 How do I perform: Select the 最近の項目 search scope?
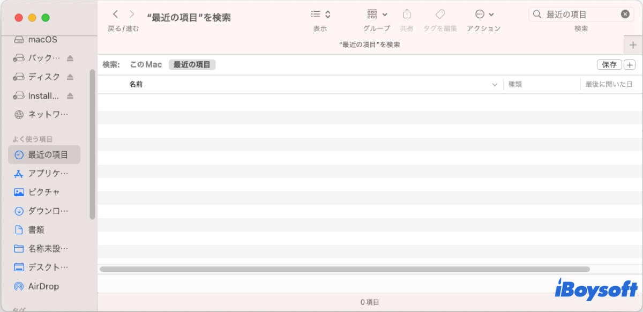pyautogui.click(x=192, y=65)
